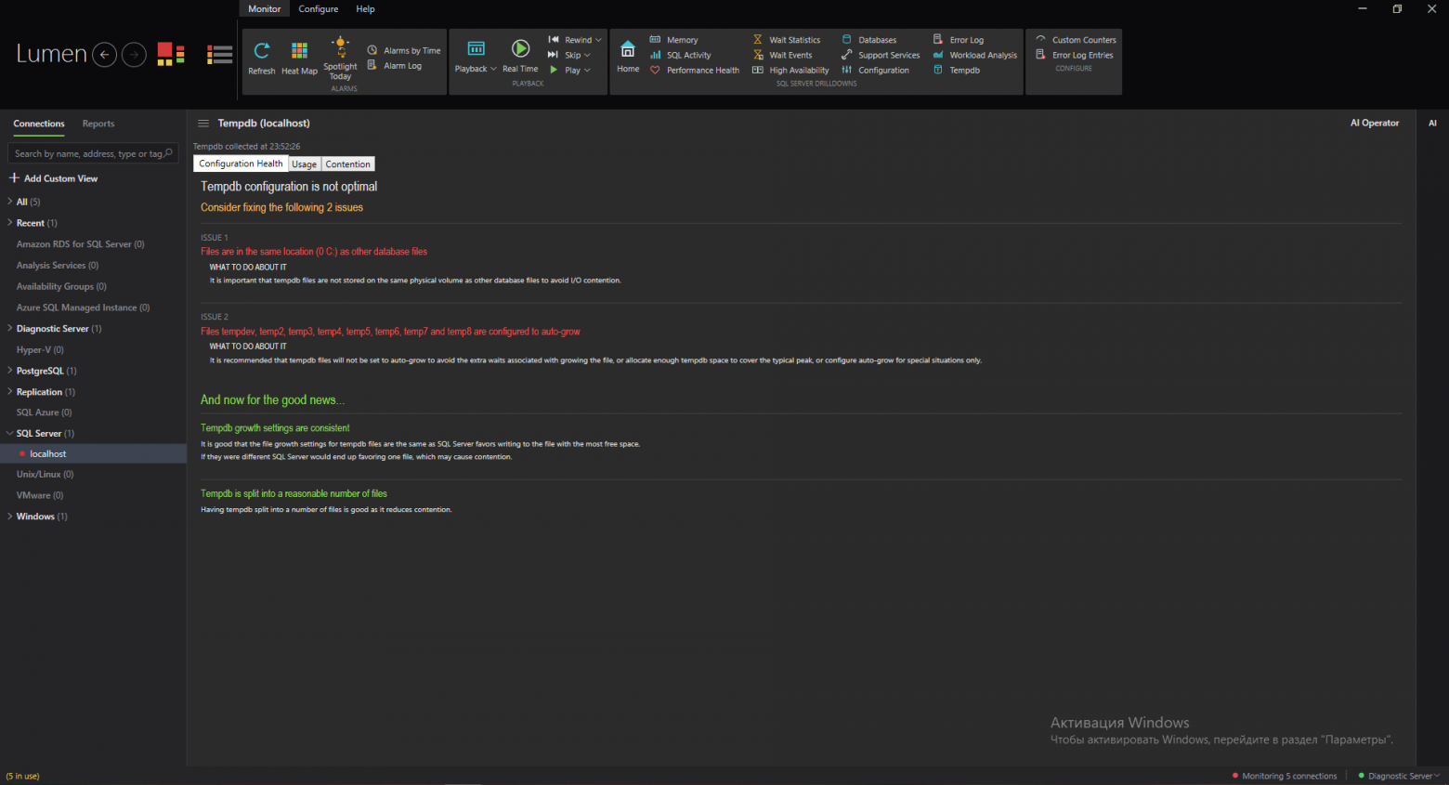
Task: Open Wait Events drilldown
Action: pos(782,55)
